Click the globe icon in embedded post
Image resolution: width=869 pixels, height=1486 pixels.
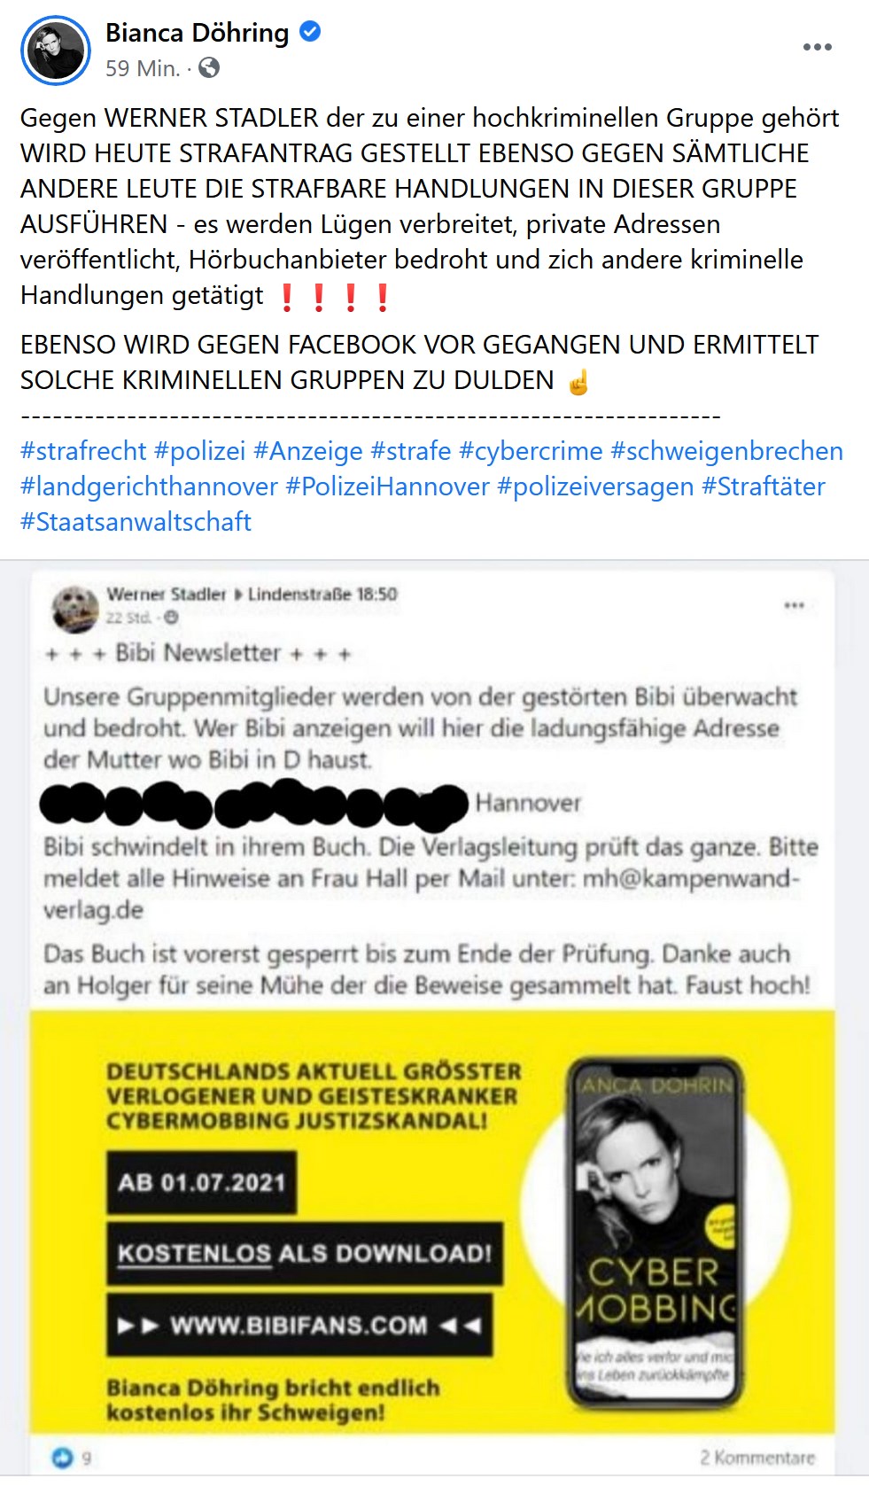pyautogui.click(x=171, y=618)
